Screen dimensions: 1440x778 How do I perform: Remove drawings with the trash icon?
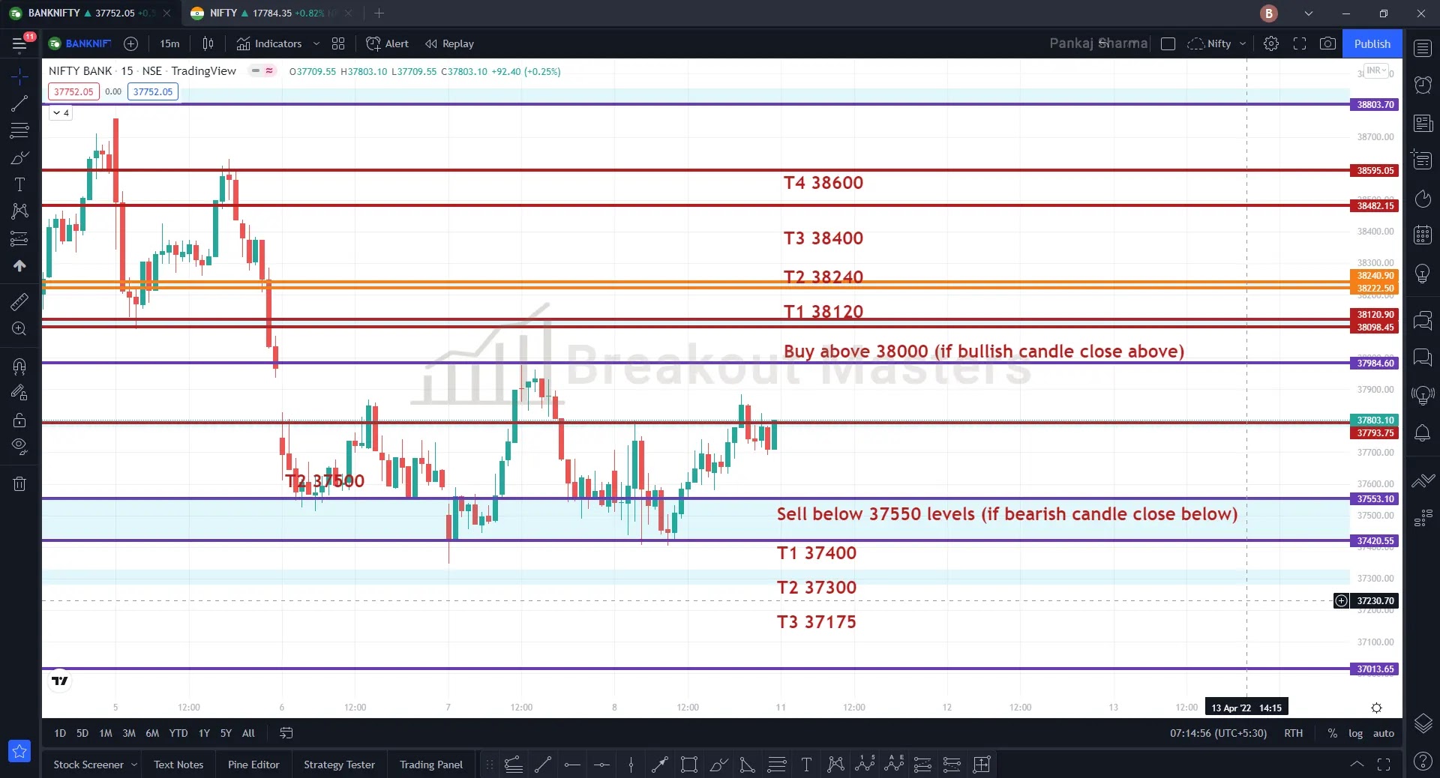point(19,483)
